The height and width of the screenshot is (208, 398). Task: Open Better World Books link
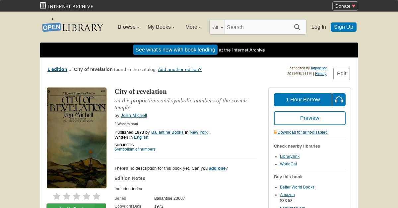297,187
